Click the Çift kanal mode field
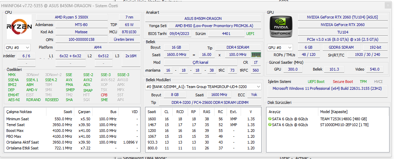The image size is (394, 159). point(200,62)
